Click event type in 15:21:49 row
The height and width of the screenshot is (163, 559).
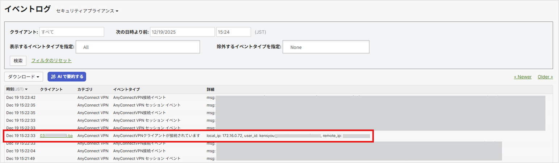click(147, 158)
